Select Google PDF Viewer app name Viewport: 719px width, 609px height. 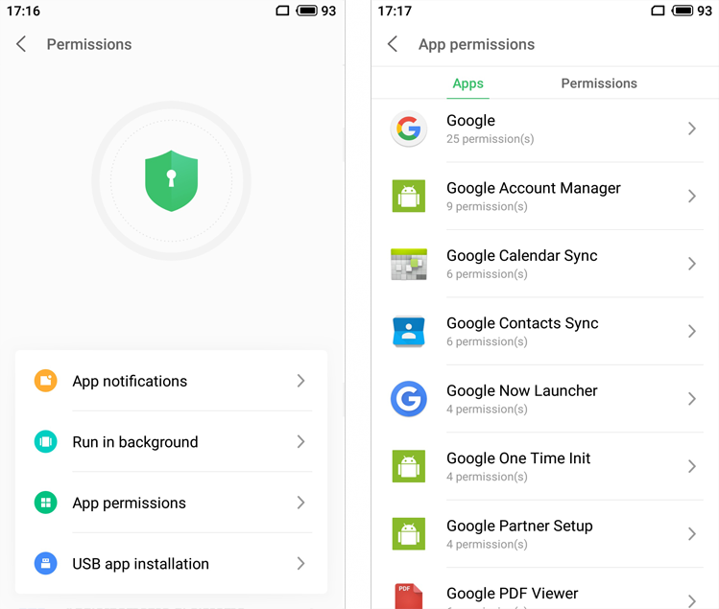513,594
